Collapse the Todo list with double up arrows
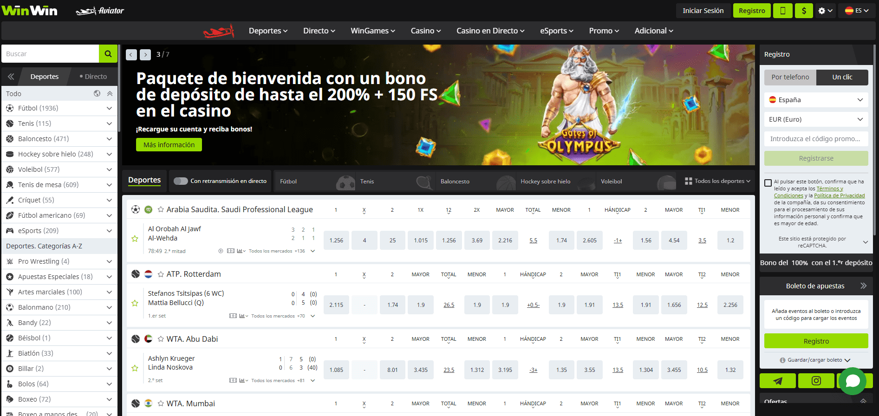Screen dimensions: 879x416 (110, 93)
